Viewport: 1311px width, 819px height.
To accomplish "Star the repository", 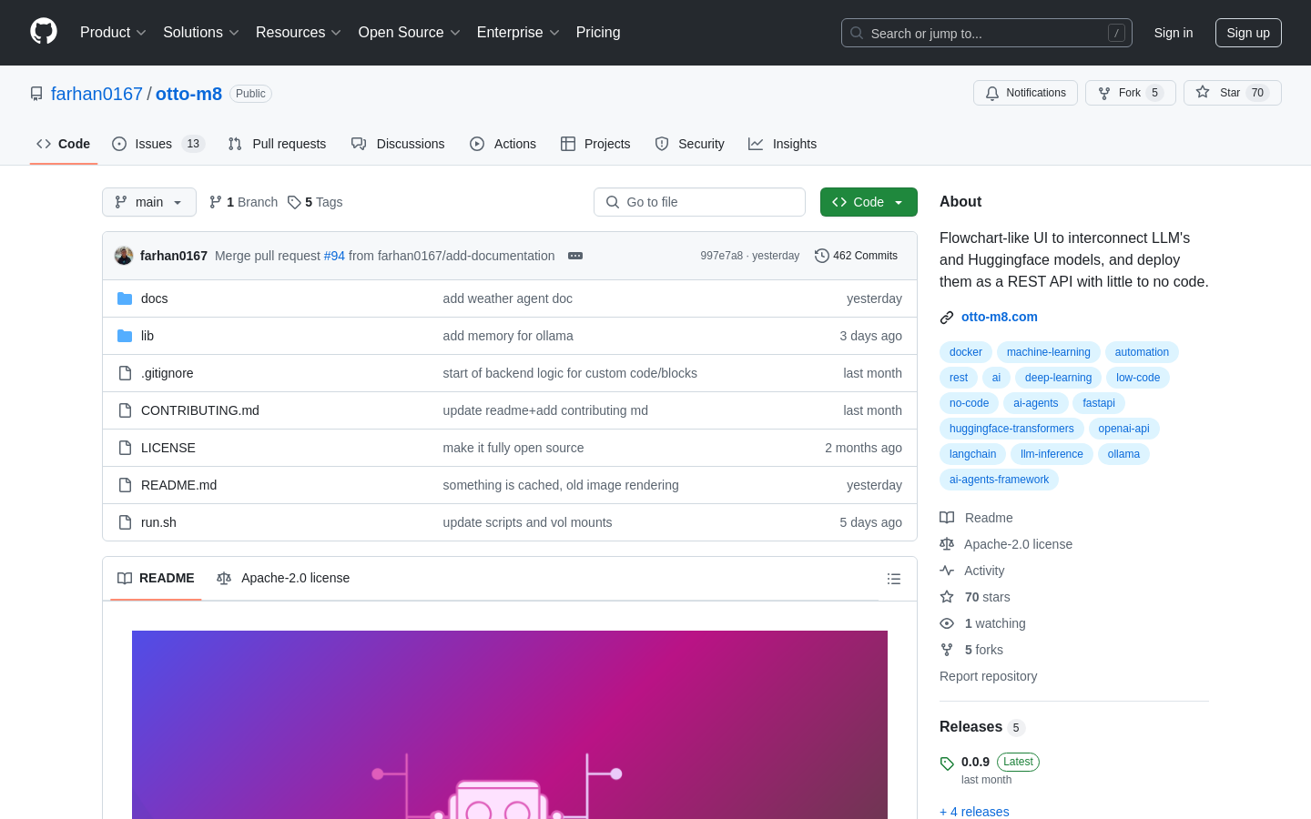I will pyautogui.click(x=1232, y=93).
